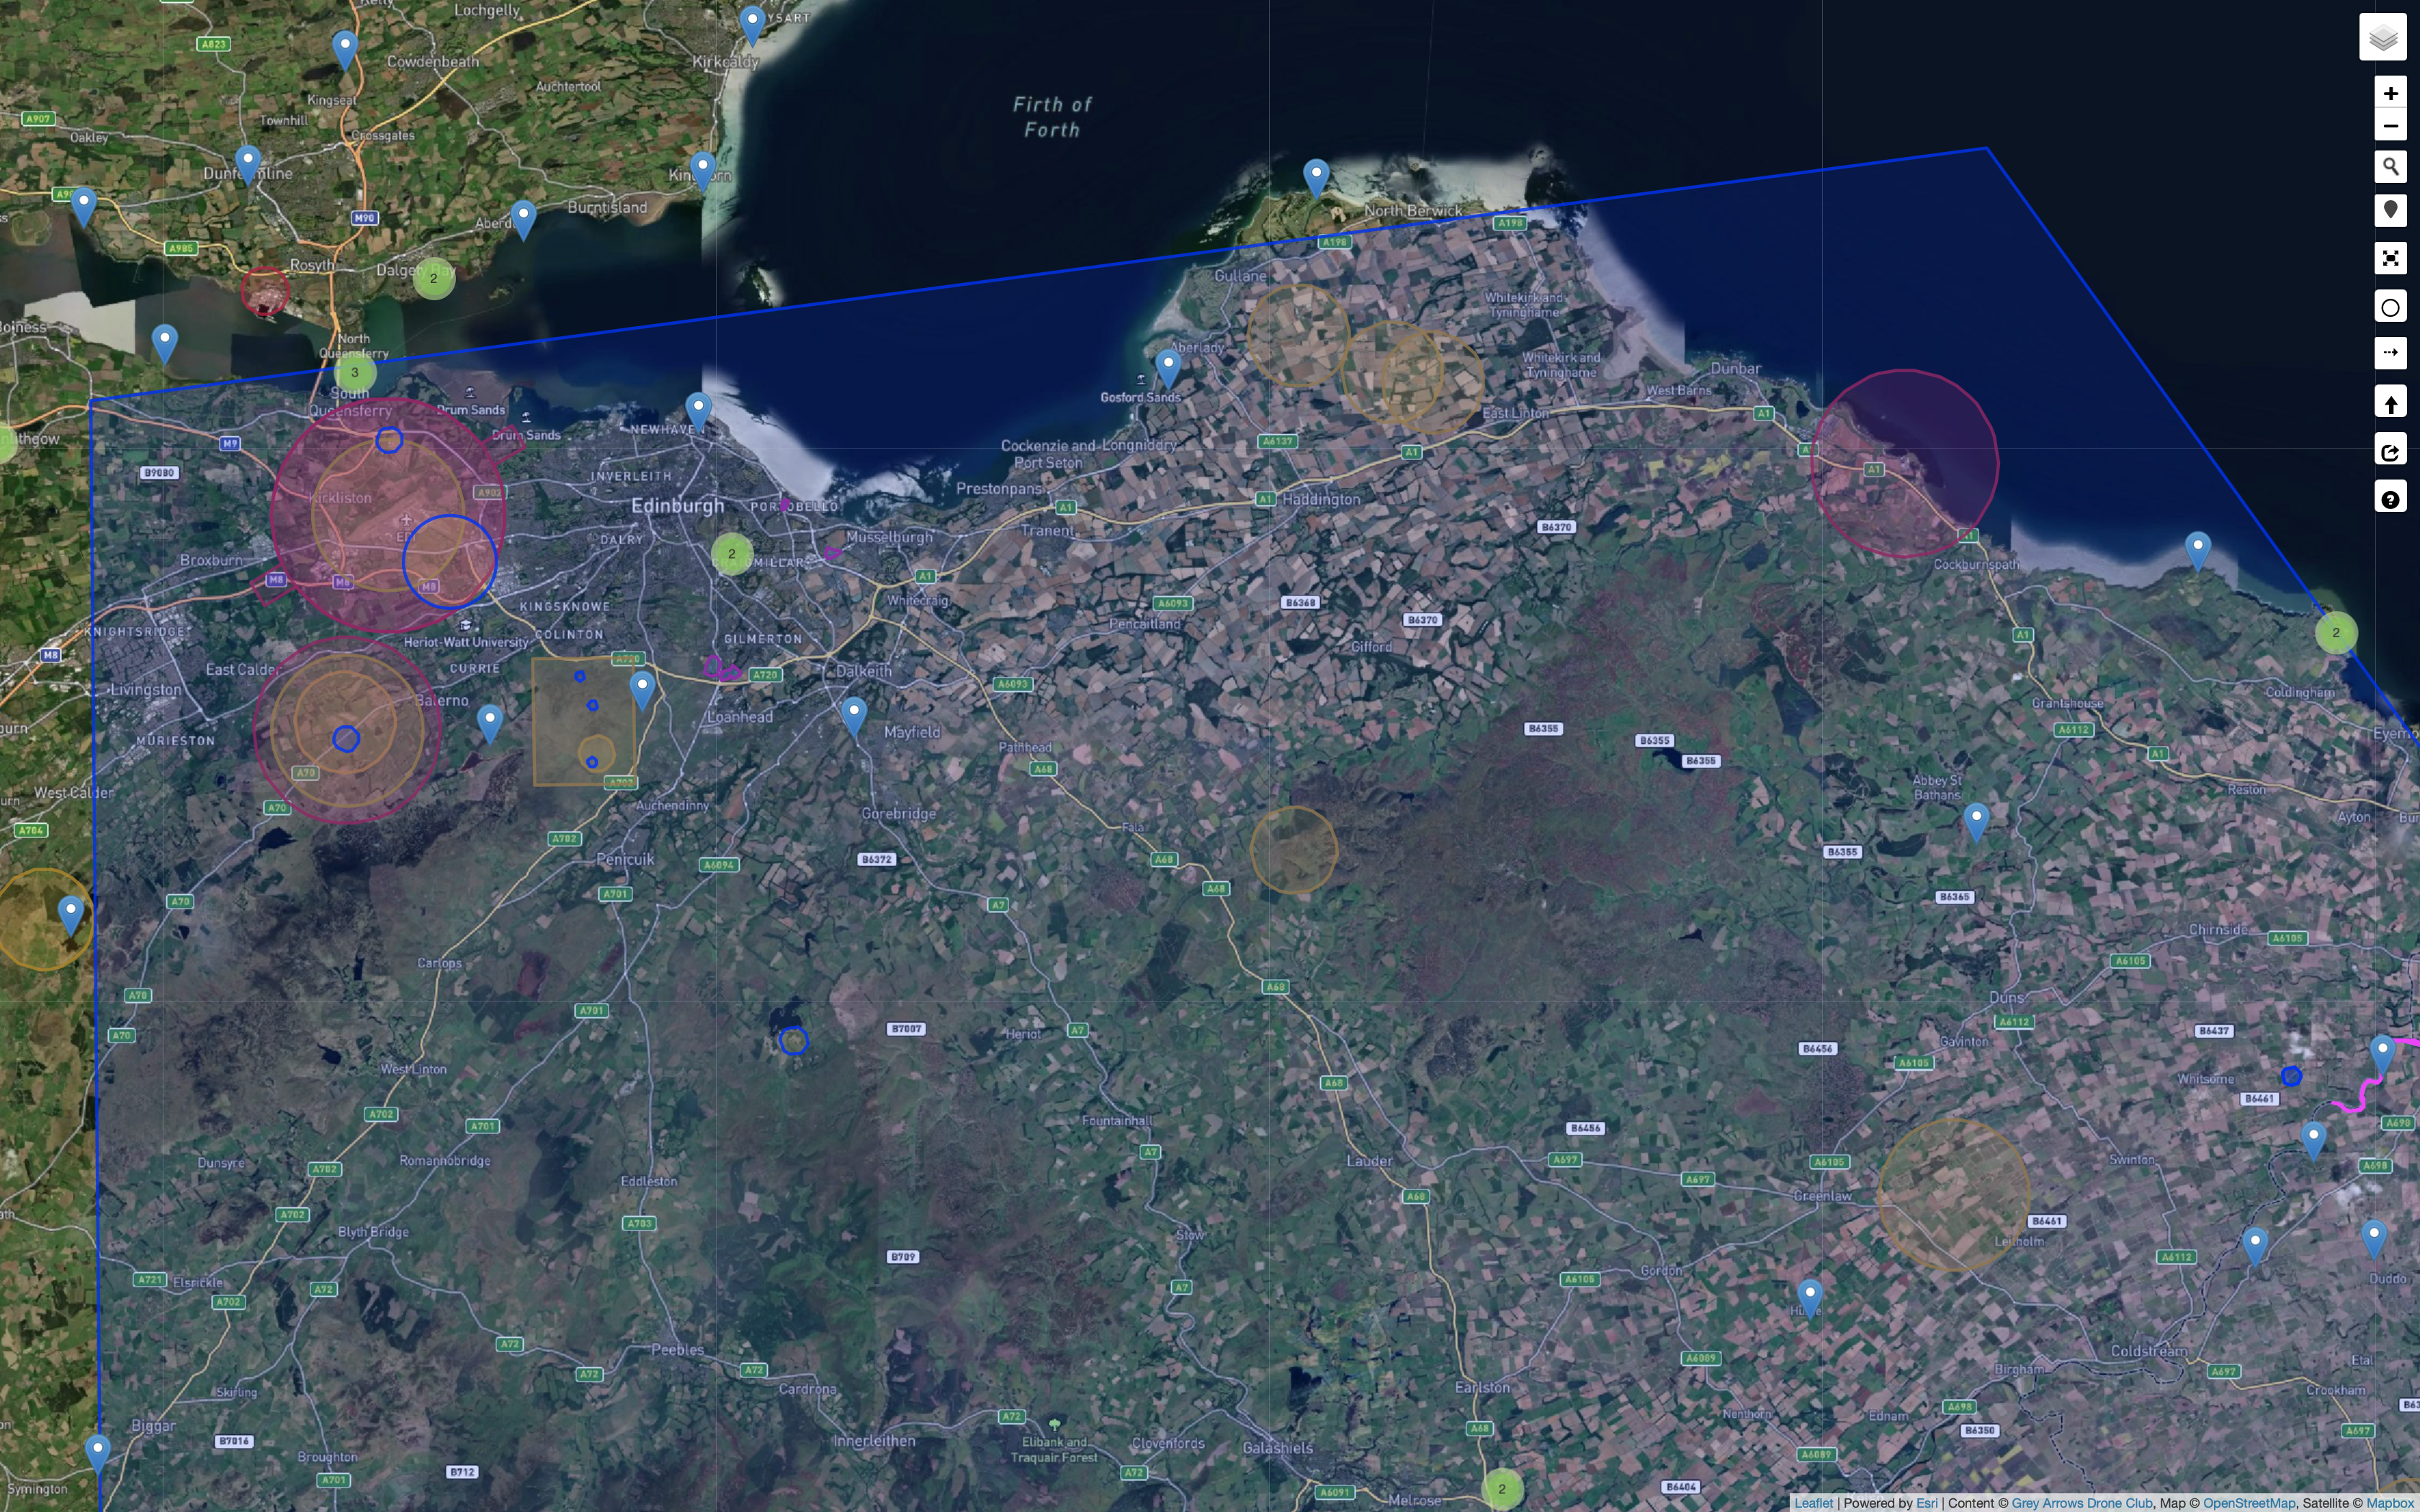Click the upward arrow tool button
Screen dimensions: 2420x1512
[2390, 403]
